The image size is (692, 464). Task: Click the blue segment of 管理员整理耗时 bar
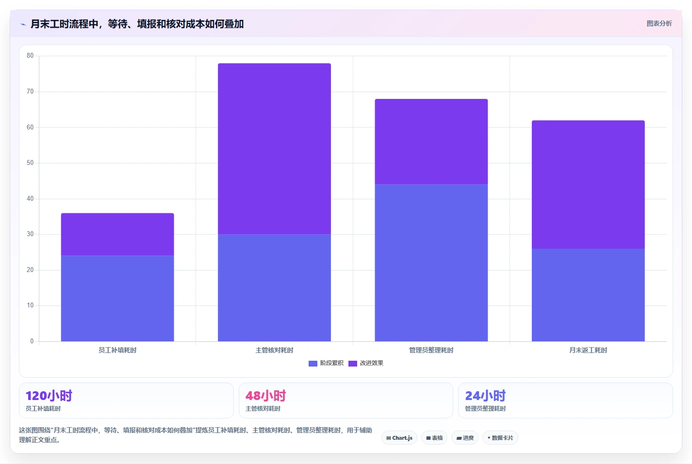(x=431, y=263)
